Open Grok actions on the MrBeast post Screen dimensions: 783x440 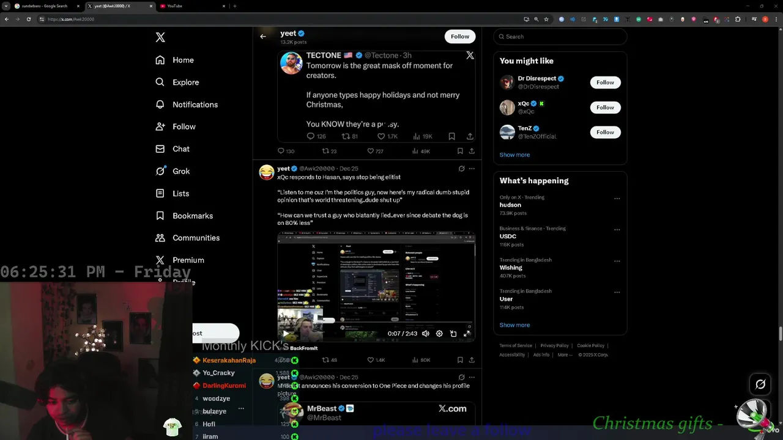click(x=462, y=378)
